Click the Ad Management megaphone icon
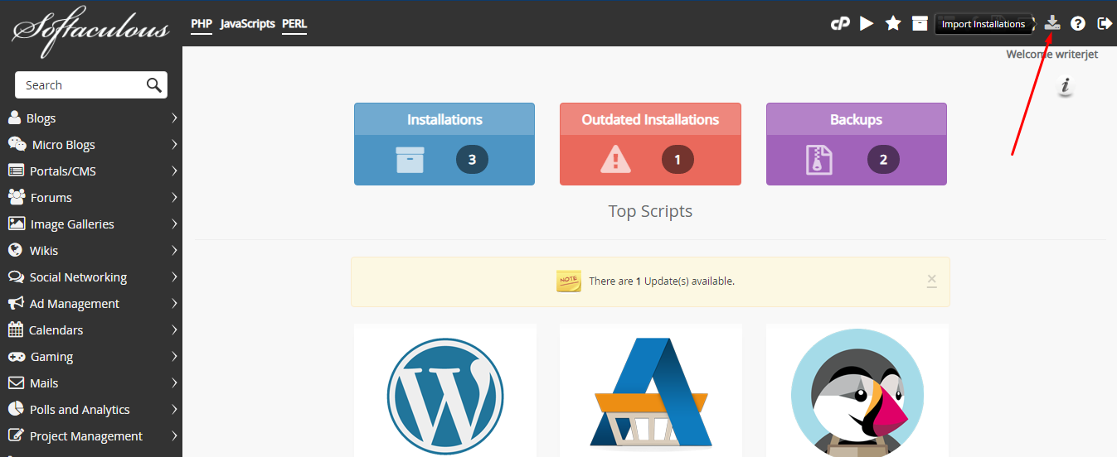1117x457 pixels. 16,303
